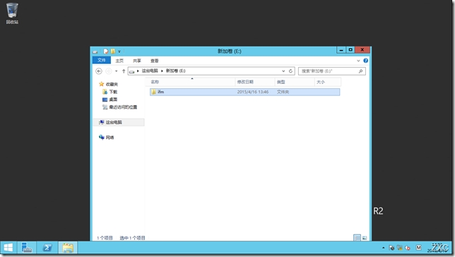The width and height of the screenshot is (455, 257).
Task: Click the New Folder quick access icon
Action: click(x=113, y=52)
